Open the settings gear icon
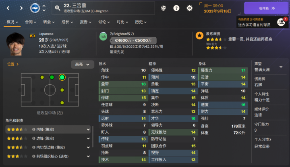 (x=189, y=8)
